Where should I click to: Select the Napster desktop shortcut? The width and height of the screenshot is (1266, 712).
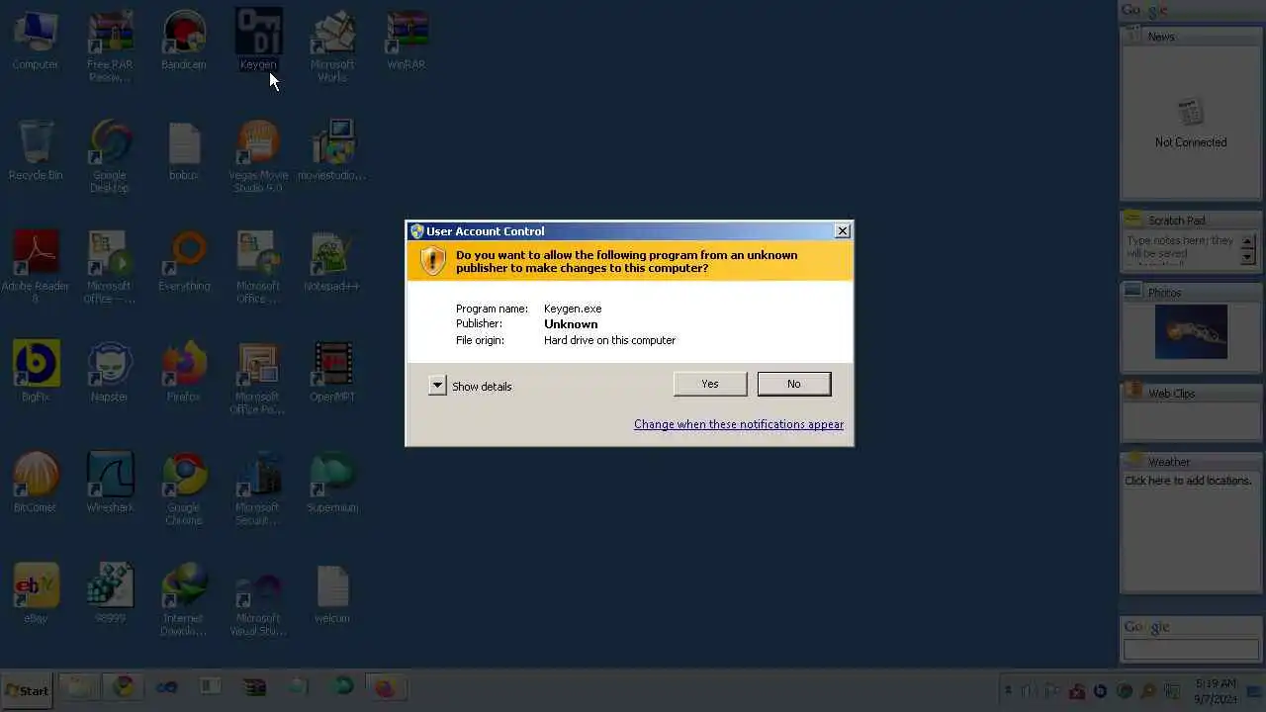[x=110, y=373]
